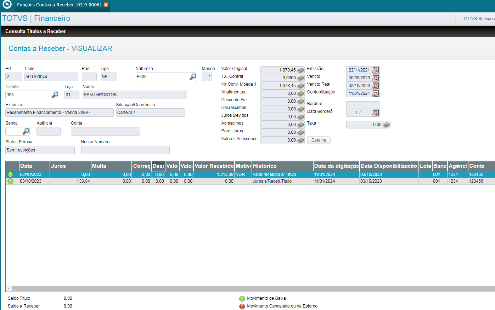Open the Data Borderô calendar
The width and height of the screenshot is (495, 310).
376,113
